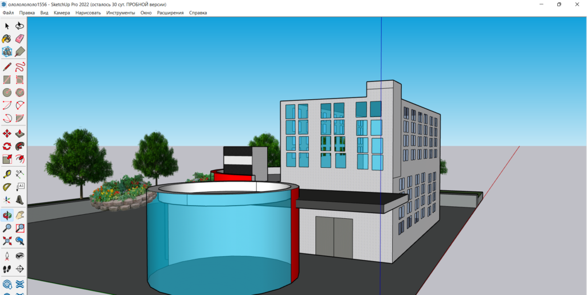Select the Offset tool
The width and height of the screenshot is (587, 295).
coord(20,159)
